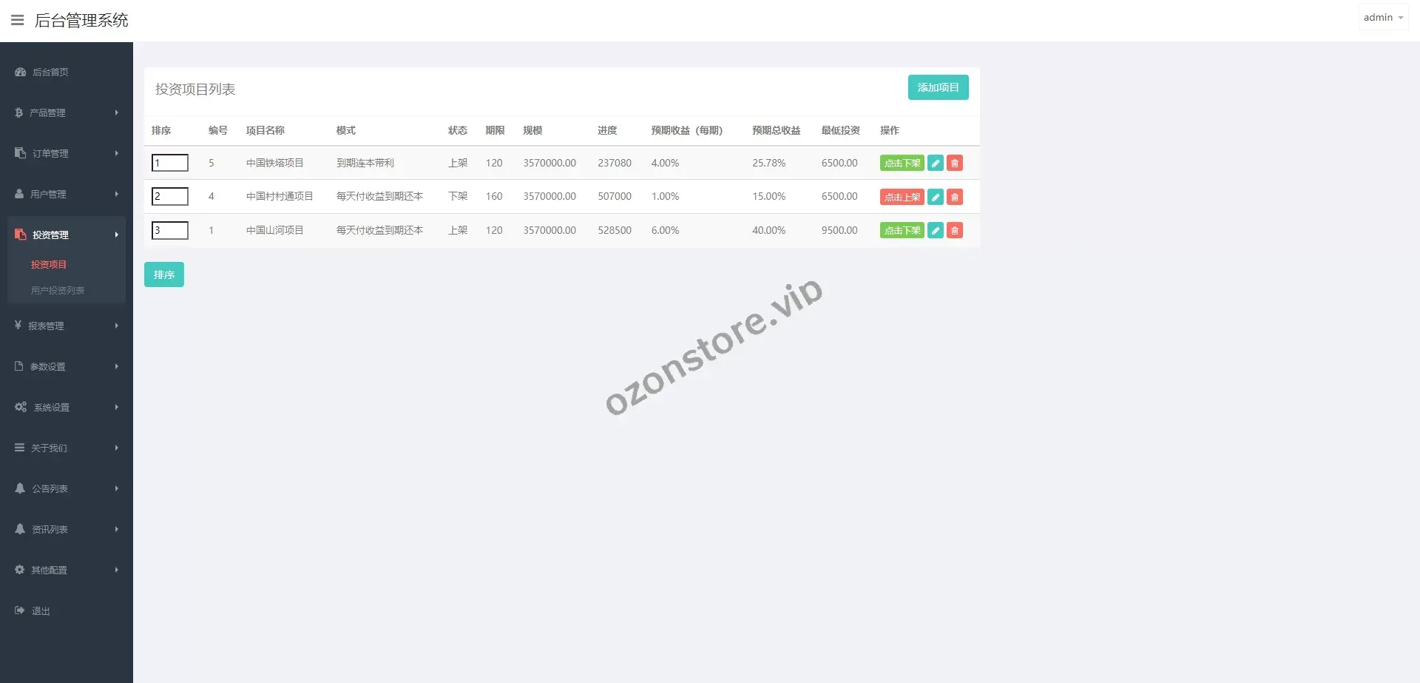Edit the 中国山河项目 row via pencil icon
This screenshot has height=683, width=1420.
935,230
